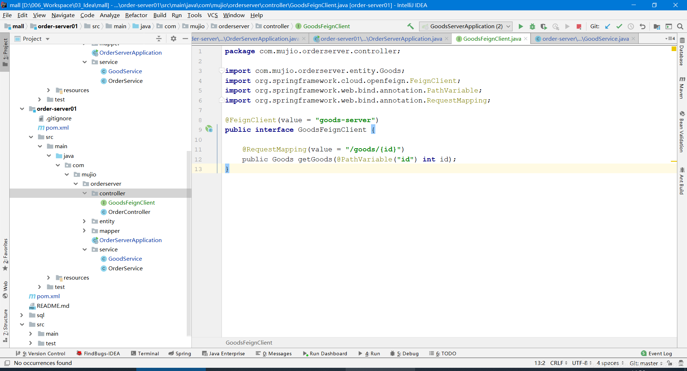This screenshot has width=687, height=371.
Task: Change line separator CRLF in status bar
Action: pyautogui.click(x=559, y=363)
